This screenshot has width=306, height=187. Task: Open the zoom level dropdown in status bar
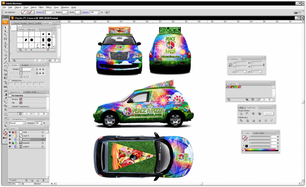point(19,183)
